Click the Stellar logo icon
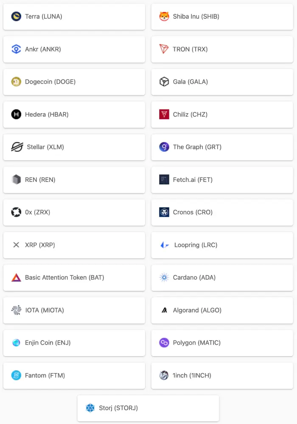297x424 pixels. (x=17, y=147)
